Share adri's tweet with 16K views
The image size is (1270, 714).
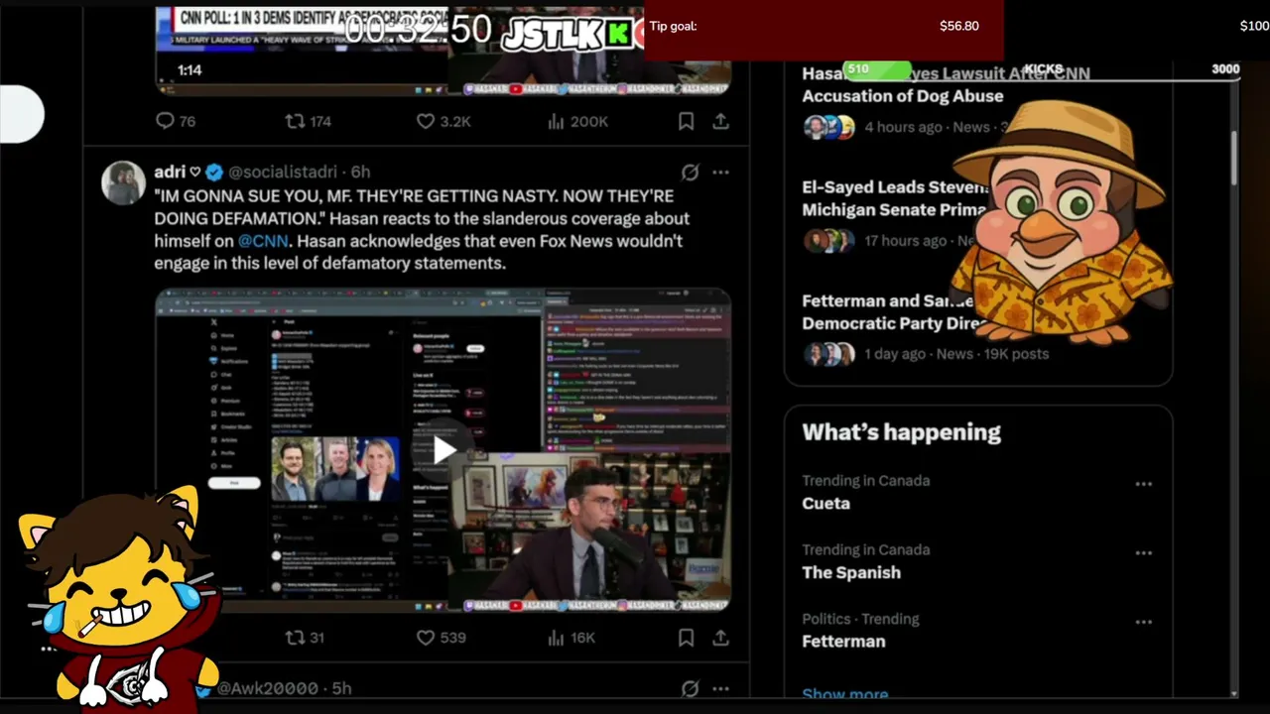point(720,638)
